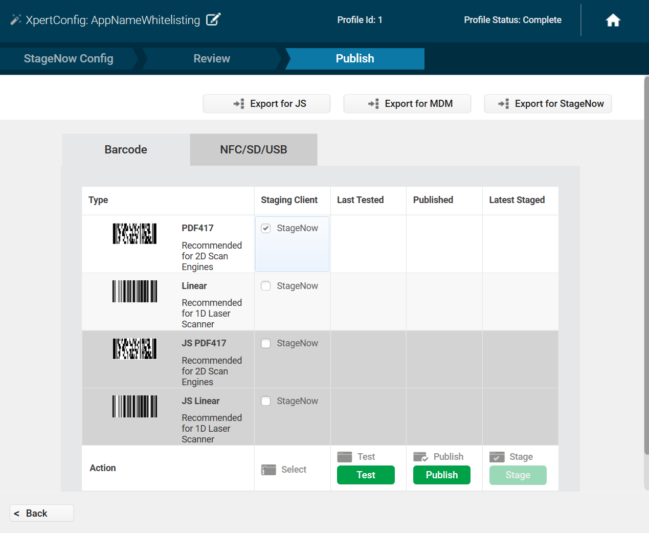649x533 pixels.
Task: Click the vertical scrollbar on the right
Action: (x=646, y=266)
